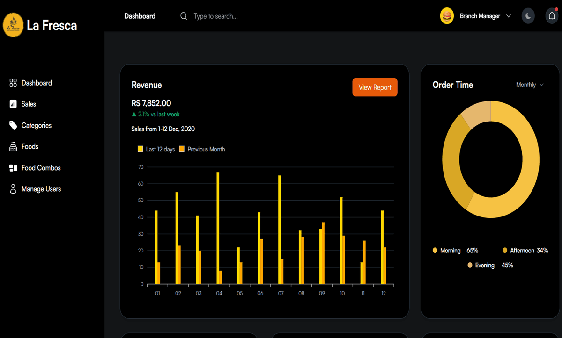Click the Sales bar chart icon
This screenshot has height=338, width=562.
tap(13, 104)
